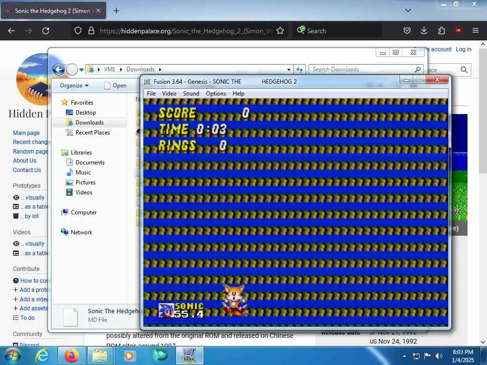Open Explorer address bar history dropdown
Screen dimensions: 487x365
[x=289, y=70]
